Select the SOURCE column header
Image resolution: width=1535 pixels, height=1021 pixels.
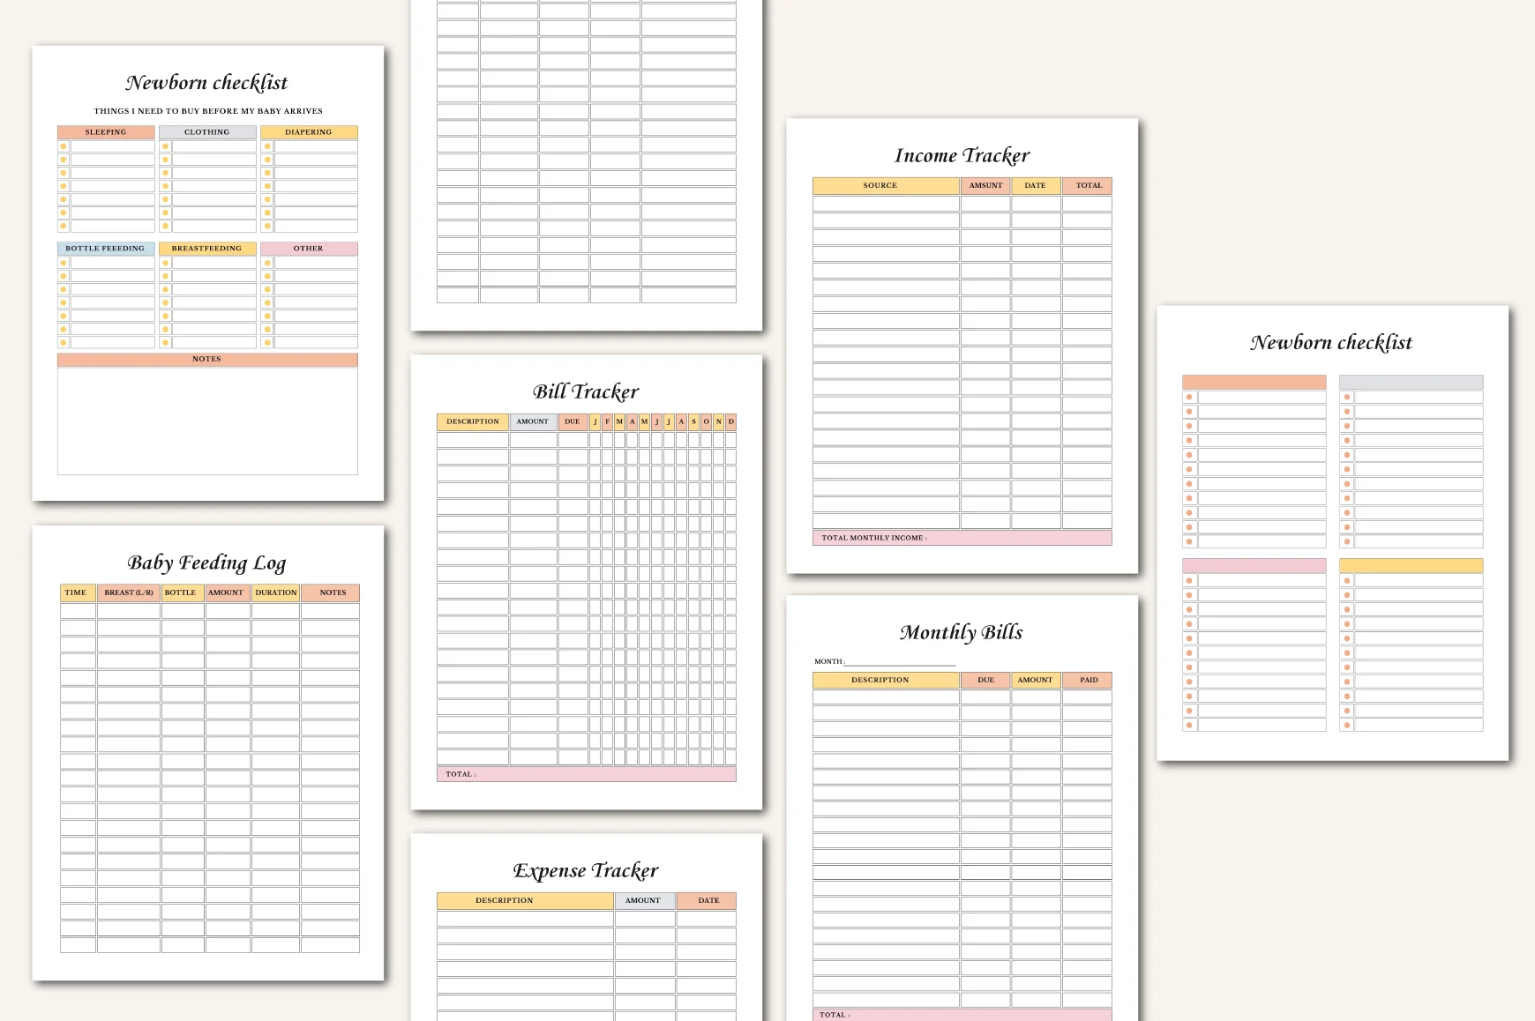coord(886,185)
